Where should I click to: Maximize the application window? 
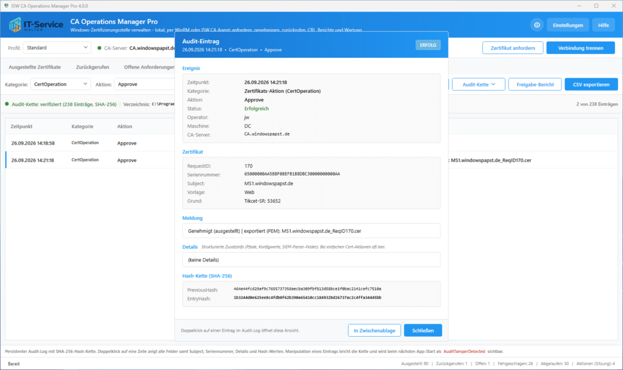[596, 6]
